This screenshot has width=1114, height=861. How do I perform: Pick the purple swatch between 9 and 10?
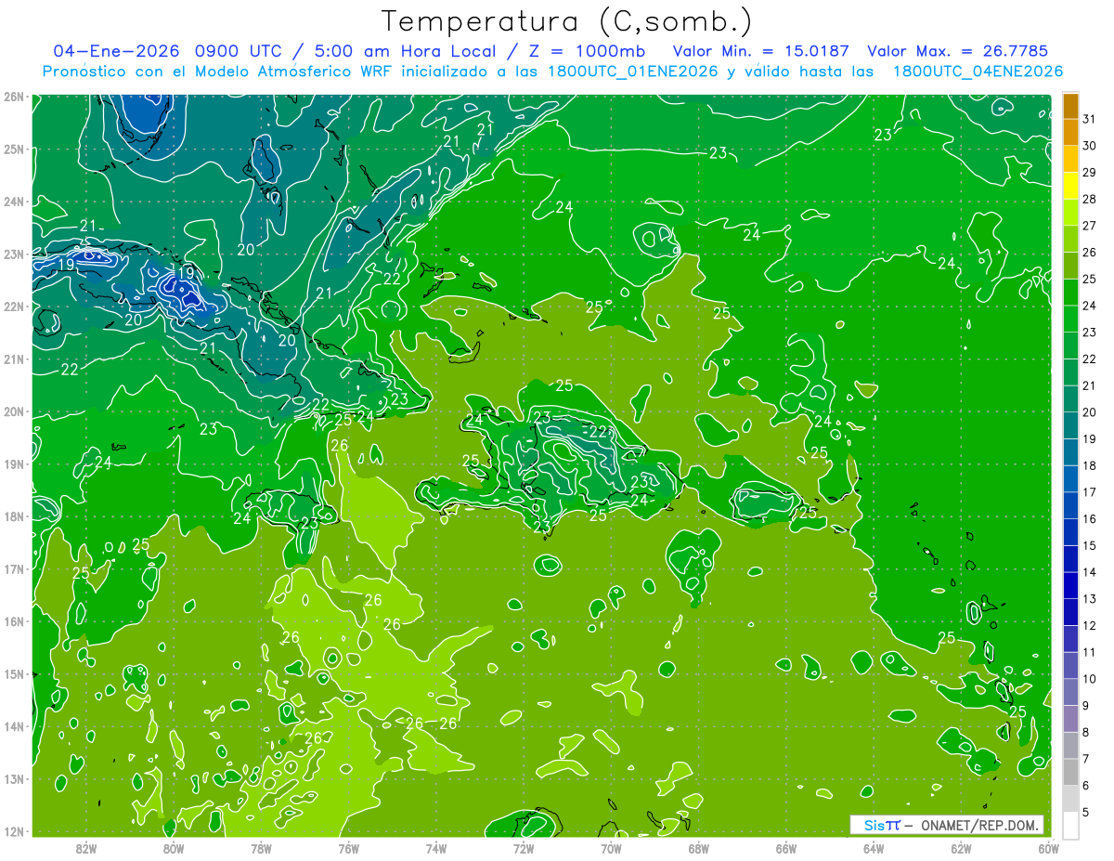point(1070,692)
